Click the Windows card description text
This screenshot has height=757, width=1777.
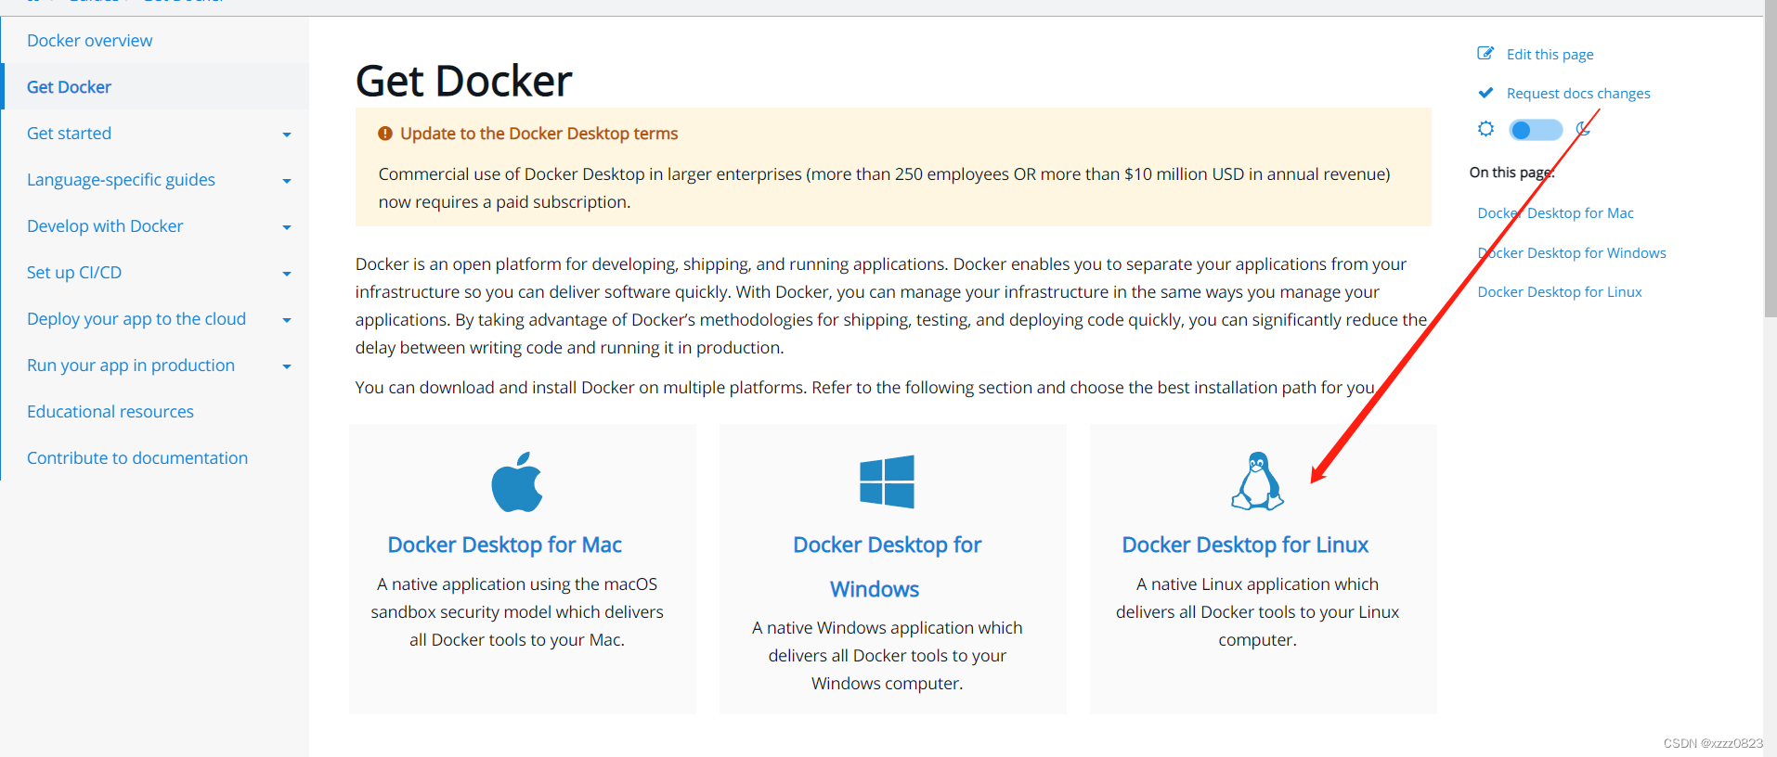(x=887, y=656)
